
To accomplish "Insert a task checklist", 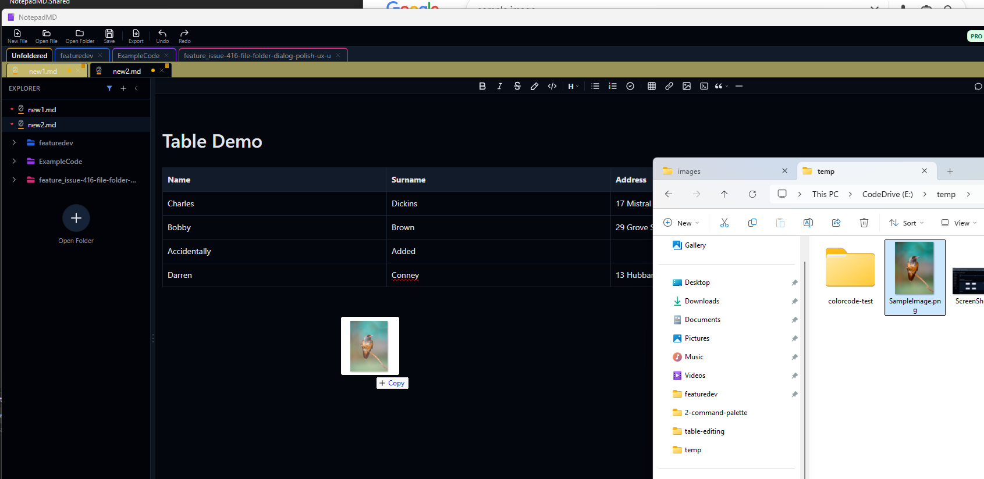I will (x=630, y=86).
